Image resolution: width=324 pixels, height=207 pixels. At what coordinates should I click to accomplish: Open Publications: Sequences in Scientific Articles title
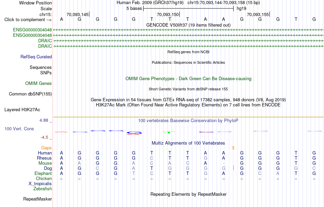pos(188,62)
